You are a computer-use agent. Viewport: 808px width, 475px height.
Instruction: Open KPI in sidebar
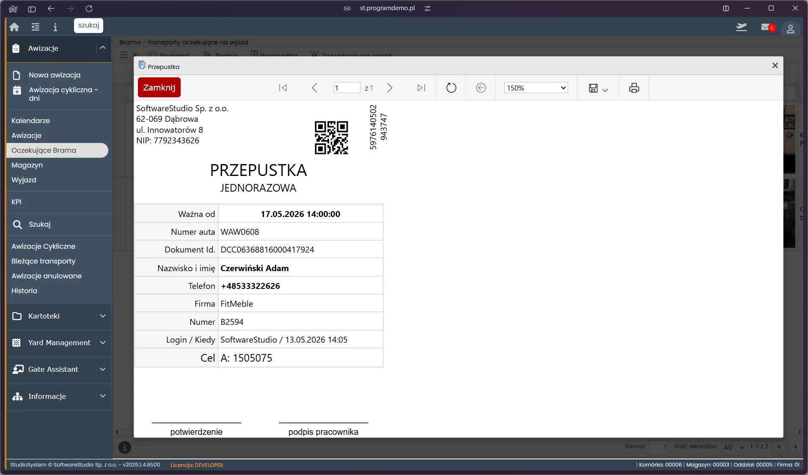coord(16,202)
